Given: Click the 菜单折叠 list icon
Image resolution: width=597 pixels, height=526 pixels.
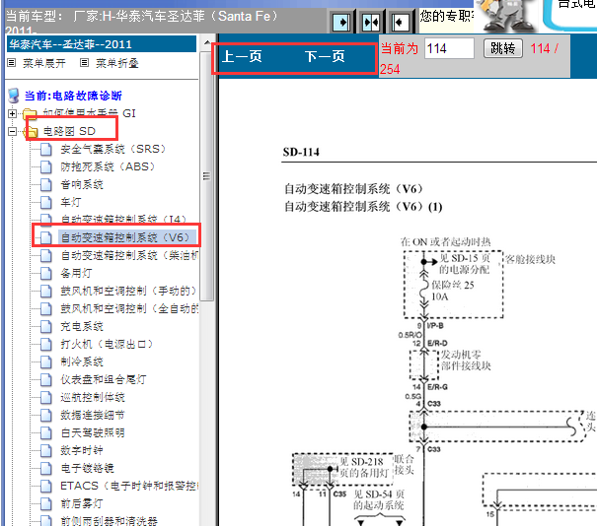Looking at the screenshot, I should pos(84,63).
